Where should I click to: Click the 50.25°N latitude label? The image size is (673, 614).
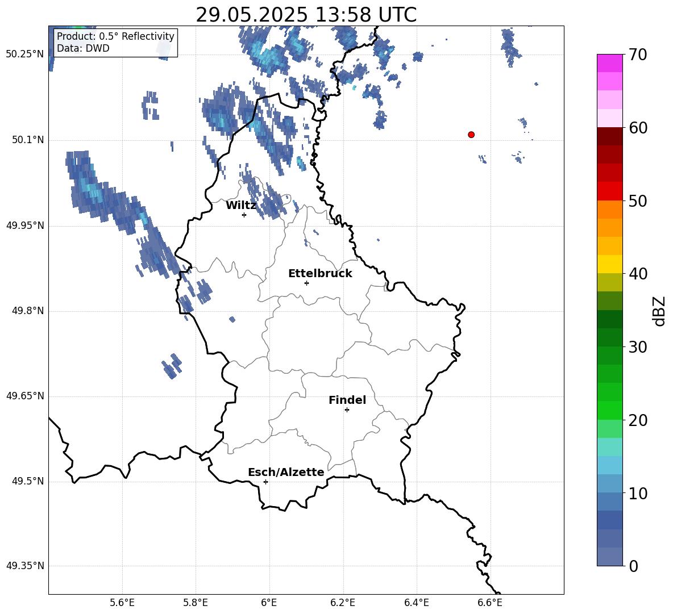(x=25, y=55)
